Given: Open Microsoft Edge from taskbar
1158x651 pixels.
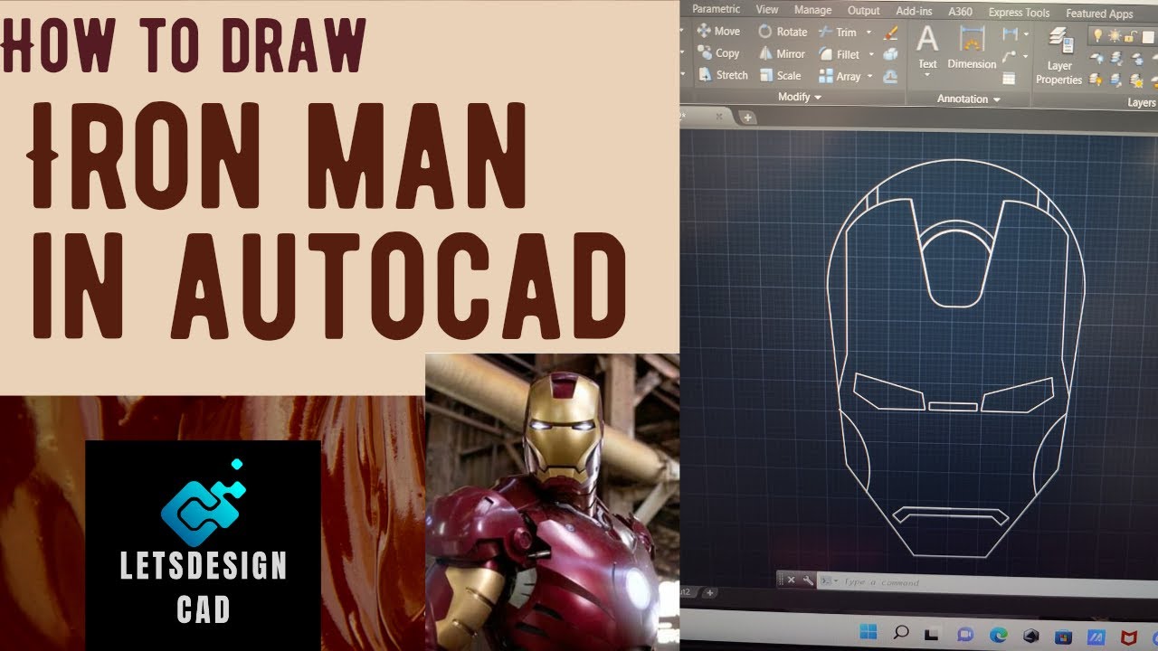Looking at the screenshot, I should 999,635.
